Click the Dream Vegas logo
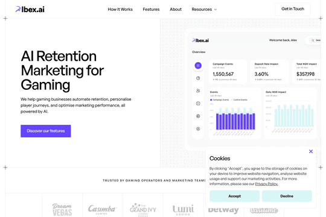 coord(62,209)
